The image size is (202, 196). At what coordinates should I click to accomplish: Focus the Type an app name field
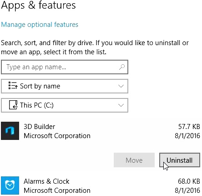pyautogui.click(x=65, y=67)
